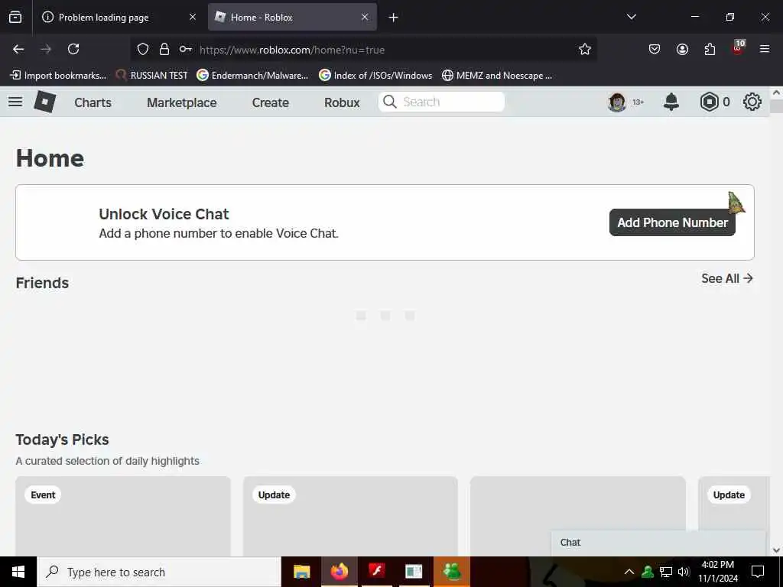Open the Index of /ISOs/Windows bookmark
This screenshot has height=587, width=783.
[x=375, y=76]
